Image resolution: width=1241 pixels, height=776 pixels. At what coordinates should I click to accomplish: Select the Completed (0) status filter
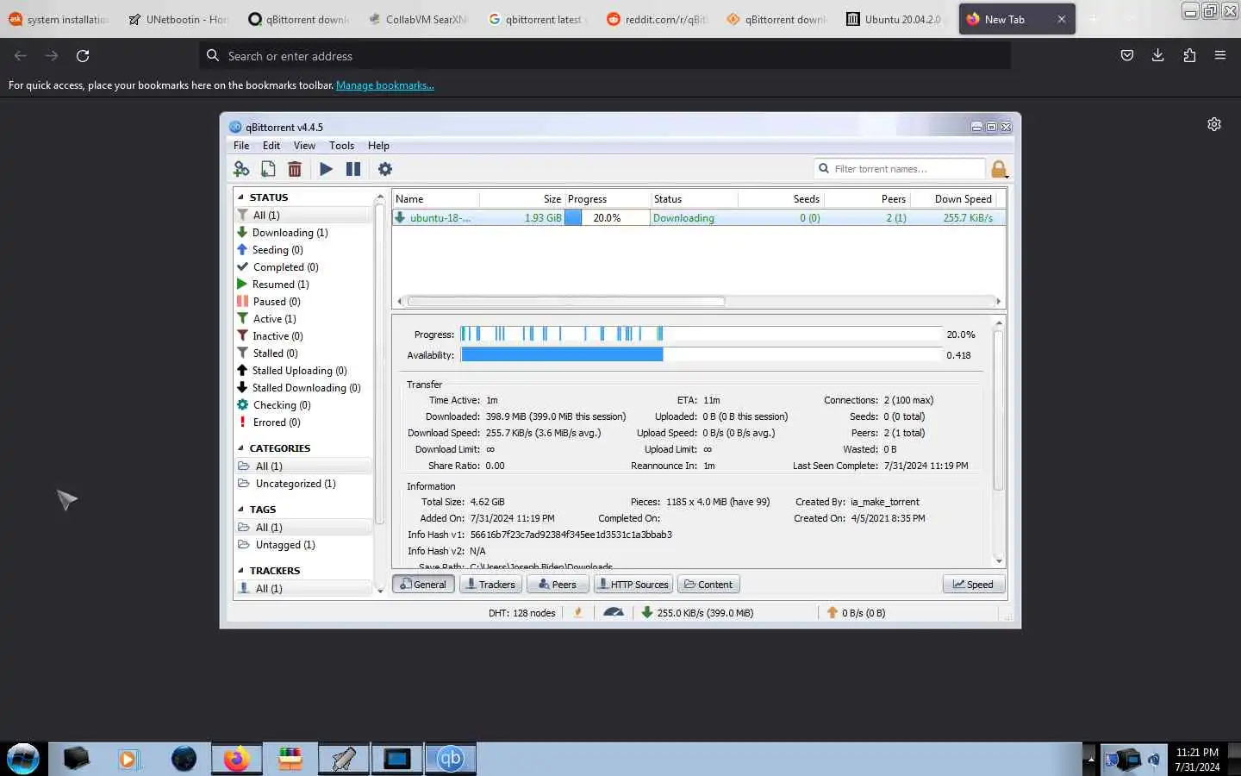point(278,267)
